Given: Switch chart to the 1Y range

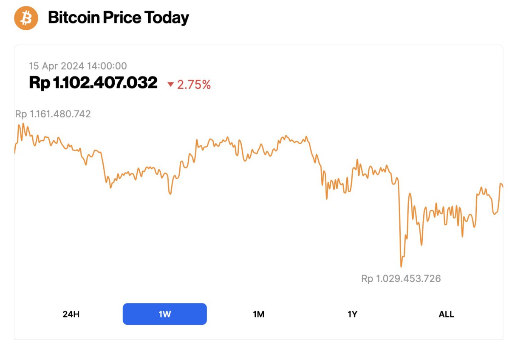Looking at the screenshot, I should coord(352,314).
